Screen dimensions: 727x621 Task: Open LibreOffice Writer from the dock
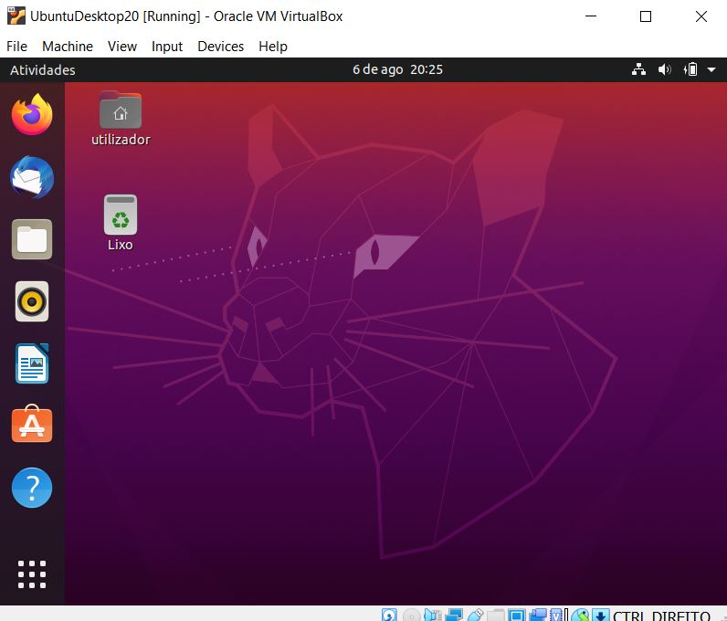point(32,363)
